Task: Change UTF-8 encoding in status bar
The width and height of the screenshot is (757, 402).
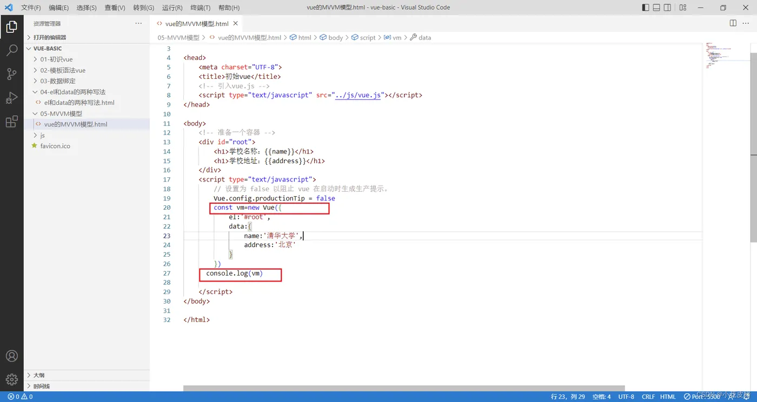Action: (x=626, y=397)
